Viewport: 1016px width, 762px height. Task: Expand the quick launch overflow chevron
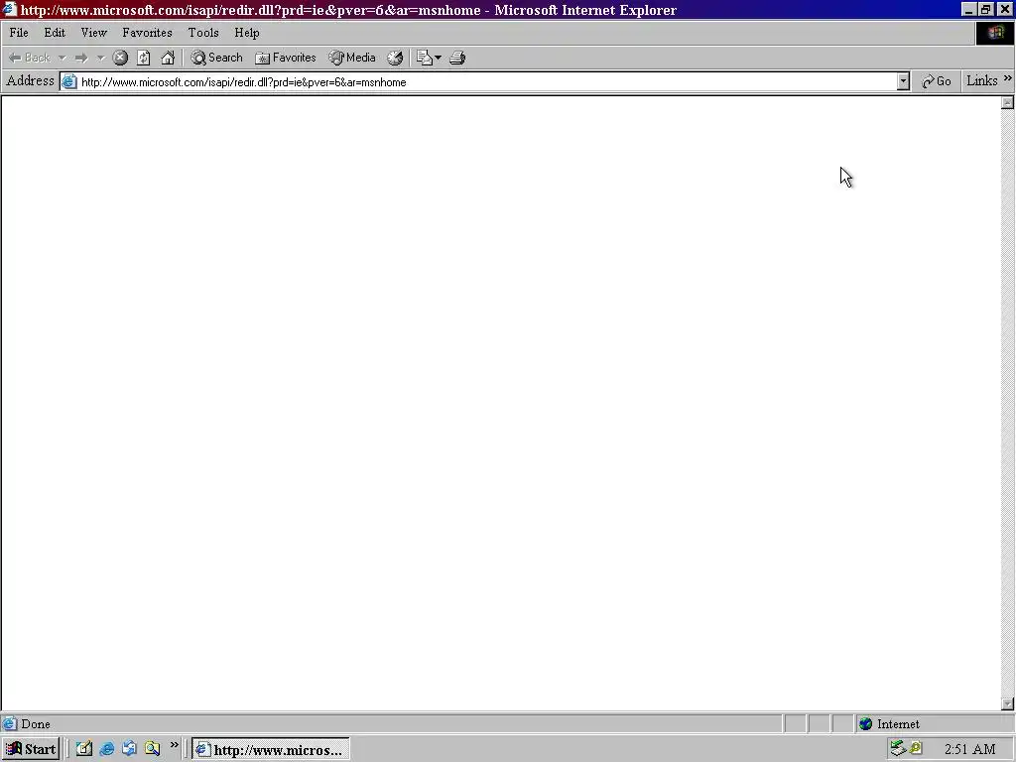(x=174, y=745)
